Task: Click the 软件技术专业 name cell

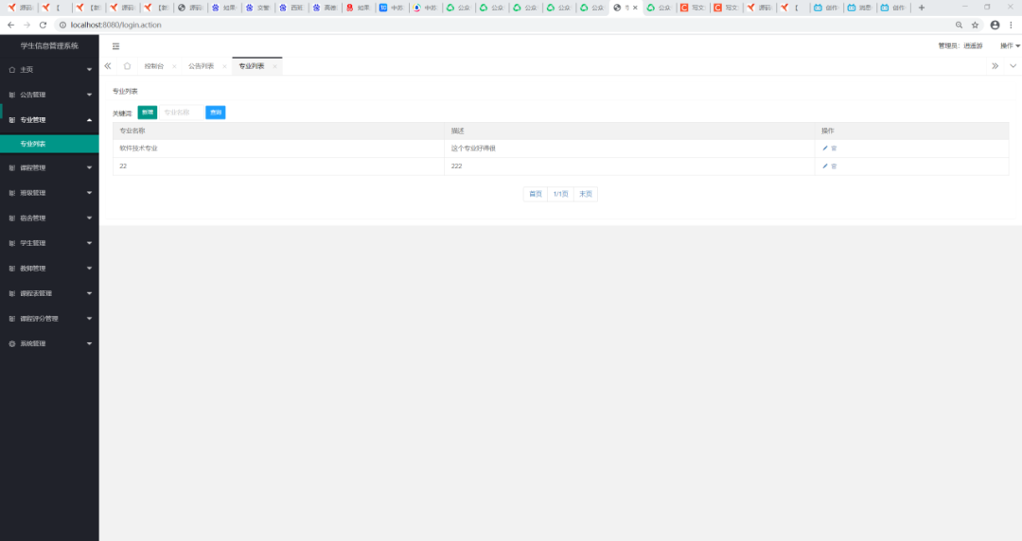Action: tap(278, 148)
